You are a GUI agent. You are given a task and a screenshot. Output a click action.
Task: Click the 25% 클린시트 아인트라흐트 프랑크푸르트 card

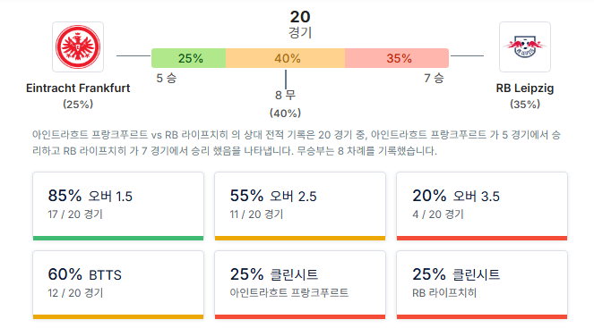(300, 285)
